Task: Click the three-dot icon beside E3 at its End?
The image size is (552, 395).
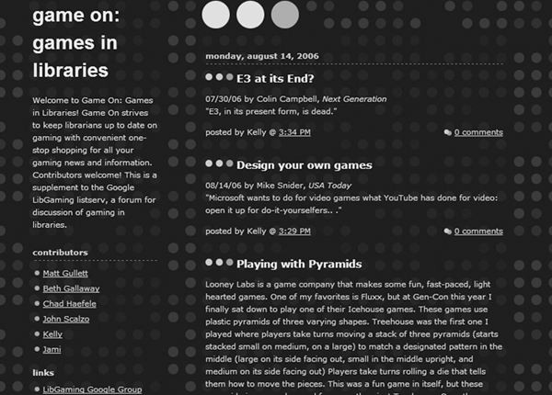Action: pos(219,78)
